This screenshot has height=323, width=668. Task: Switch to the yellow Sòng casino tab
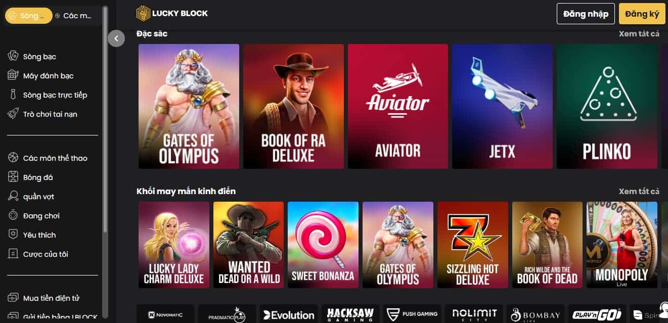tap(29, 16)
